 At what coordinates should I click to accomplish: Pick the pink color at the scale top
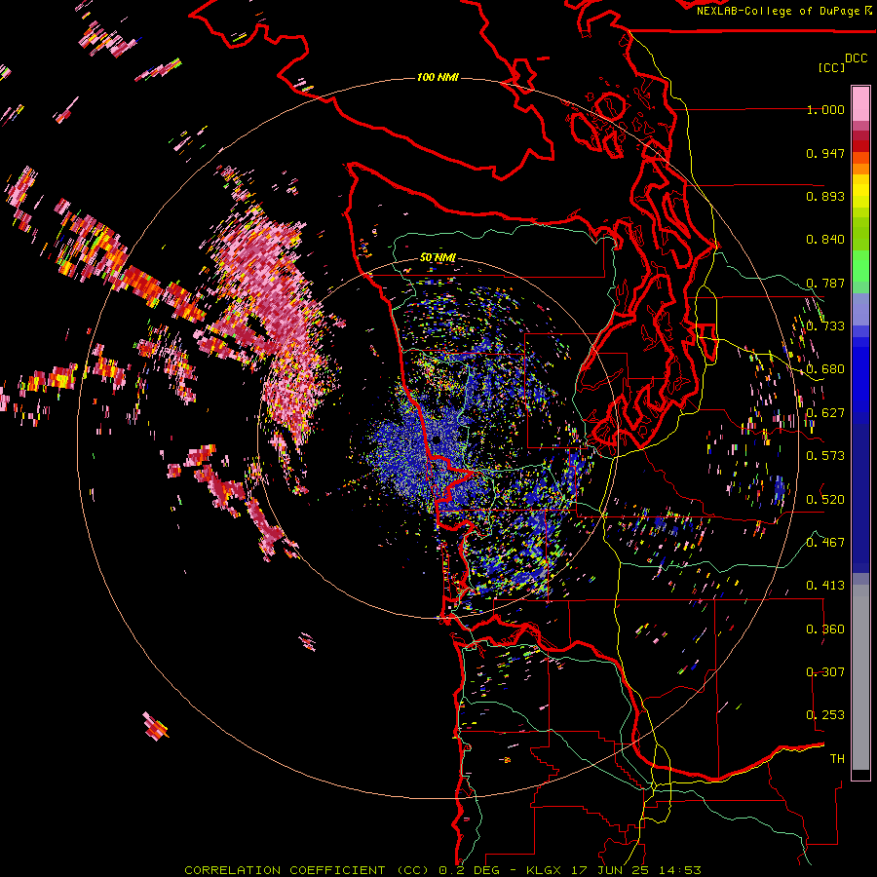point(860,103)
